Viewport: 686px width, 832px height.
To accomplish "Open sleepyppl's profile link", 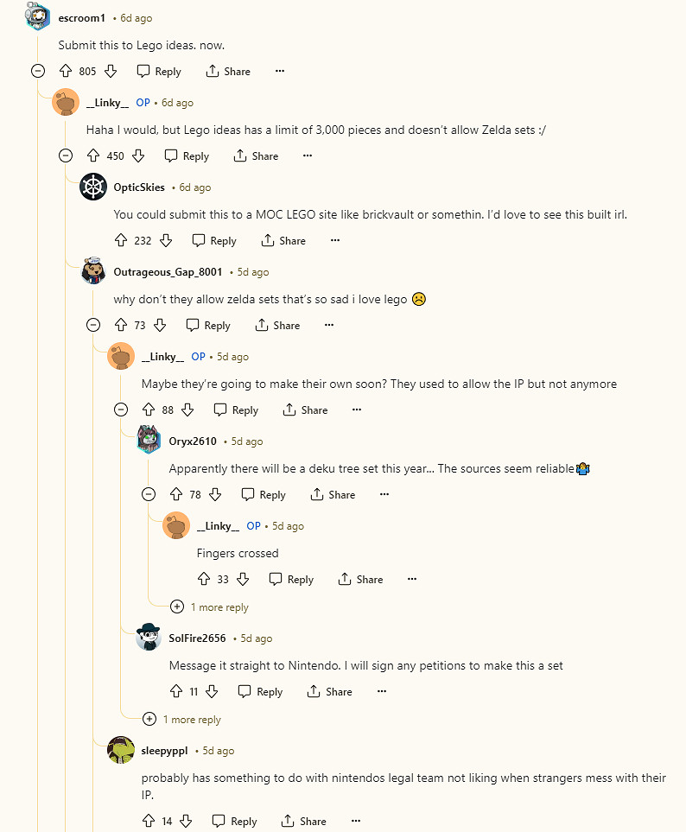I will click(164, 751).
